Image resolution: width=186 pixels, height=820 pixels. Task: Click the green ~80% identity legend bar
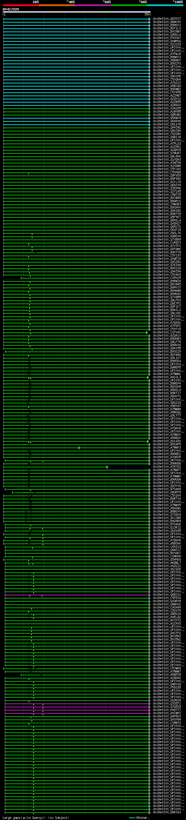[x=129, y=6]
